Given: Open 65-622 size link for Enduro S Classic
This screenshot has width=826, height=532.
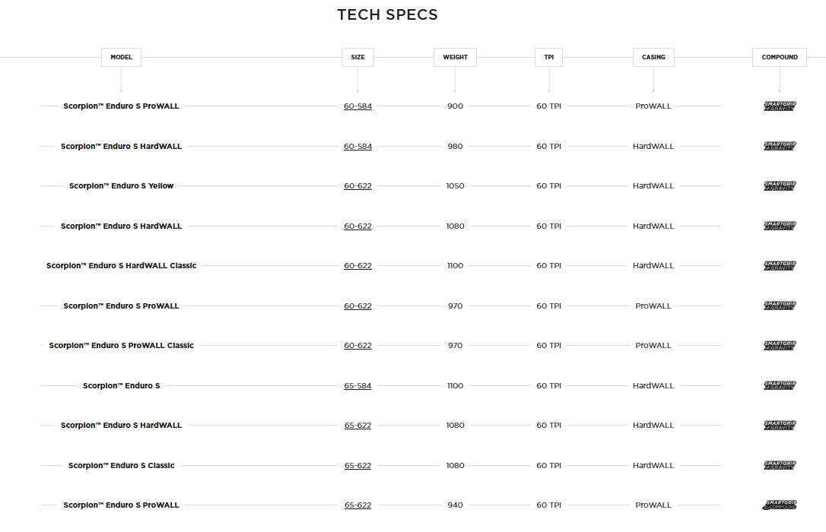Looking at the screenshot, I should point(357,466).
